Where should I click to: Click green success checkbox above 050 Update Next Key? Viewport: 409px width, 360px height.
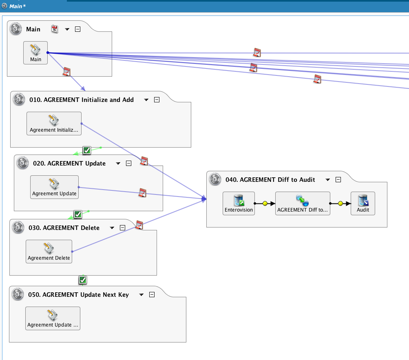pyautogui.click(x=83, y=280)
